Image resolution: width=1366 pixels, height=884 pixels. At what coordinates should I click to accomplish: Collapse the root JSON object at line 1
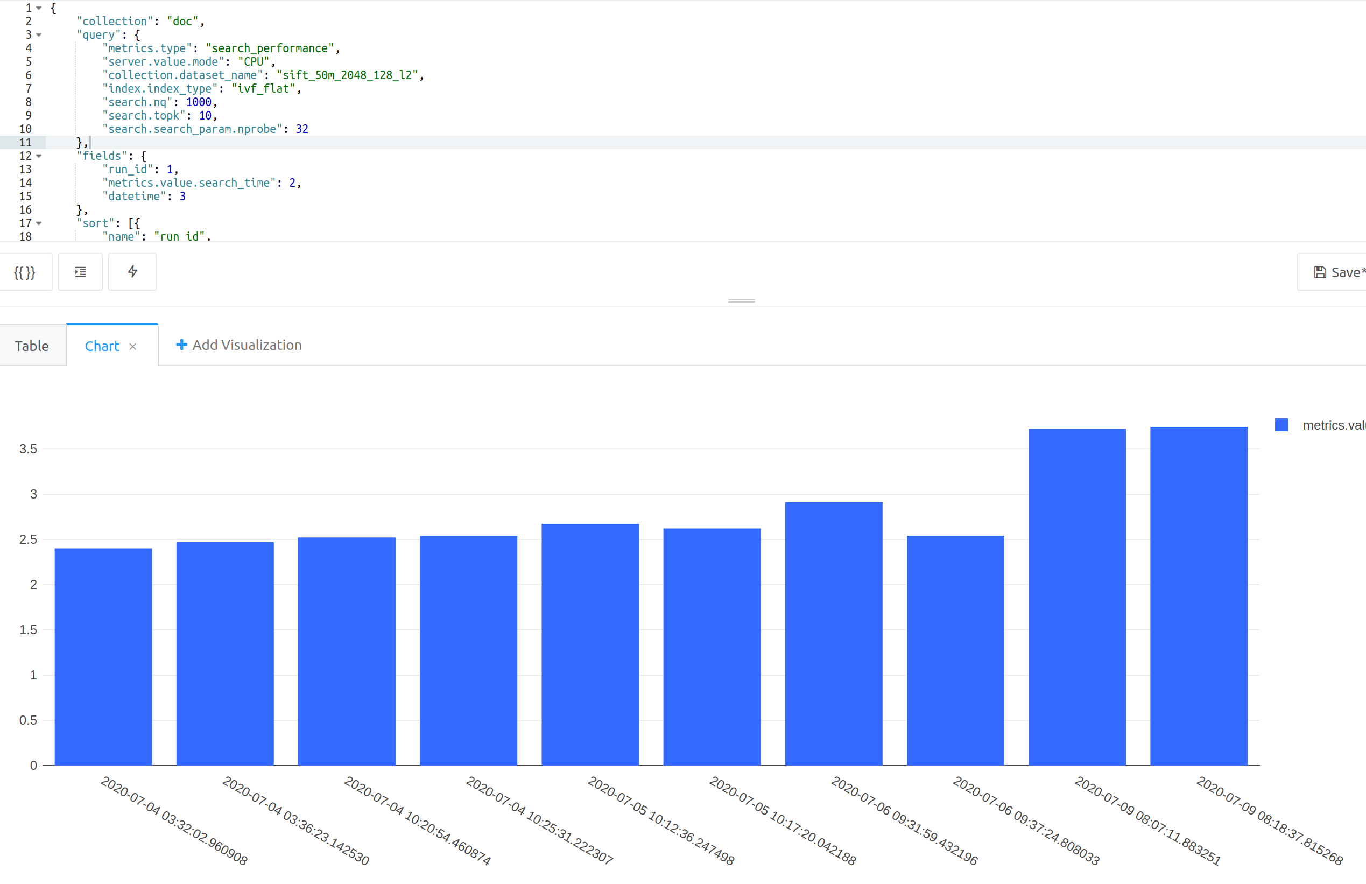[x=39, y=8]
